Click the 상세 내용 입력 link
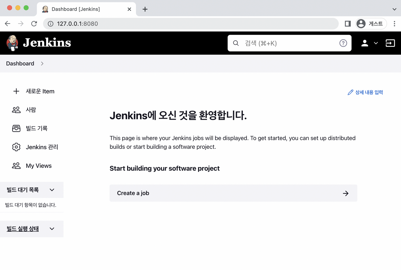This screenshot has height=270, width=401. tap(369, 92)
